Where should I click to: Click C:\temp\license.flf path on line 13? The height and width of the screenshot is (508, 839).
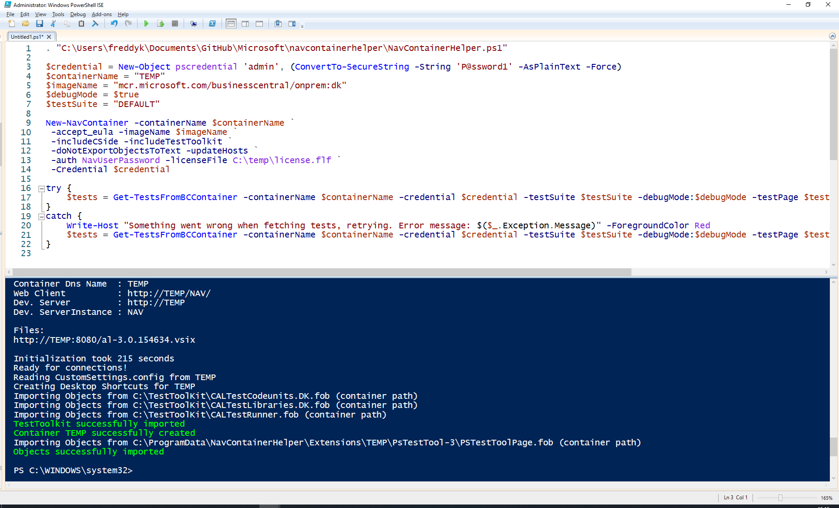click(x=282, y=160)
